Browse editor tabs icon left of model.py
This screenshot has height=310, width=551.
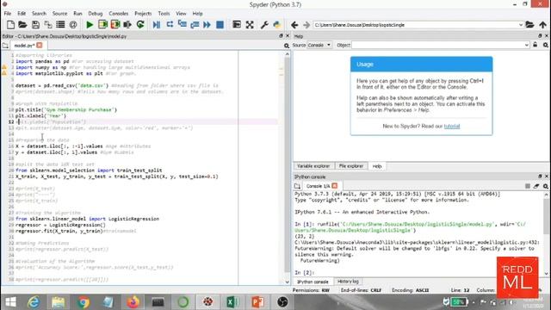click(x=5, y=46)
